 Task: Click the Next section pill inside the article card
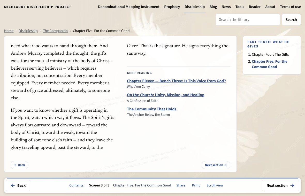point(216,165)
